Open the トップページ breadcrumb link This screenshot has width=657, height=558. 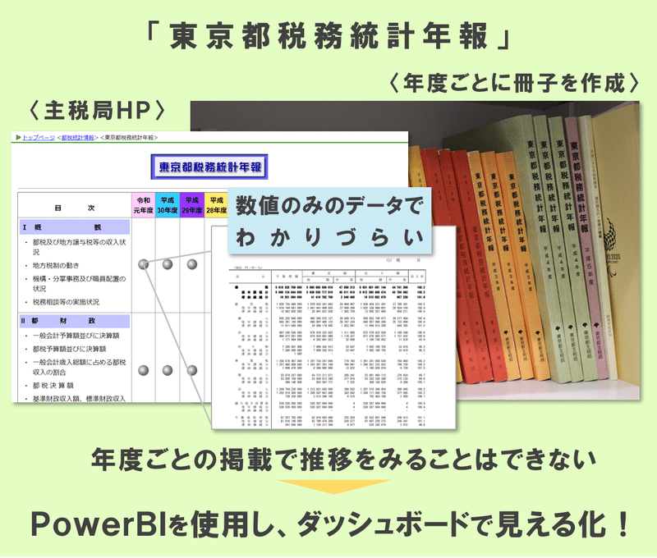(x=39, y=137)
